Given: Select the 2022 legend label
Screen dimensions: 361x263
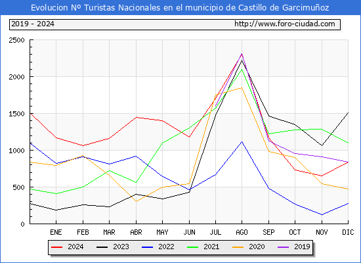Looking at the screenshot, I should pos(166,247).
